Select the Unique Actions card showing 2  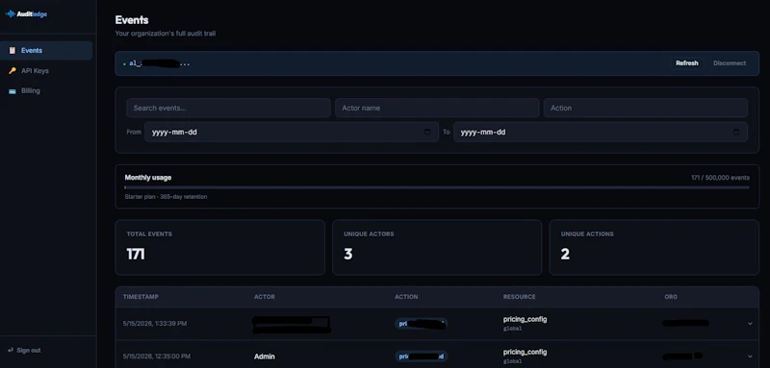click(654, 248)
